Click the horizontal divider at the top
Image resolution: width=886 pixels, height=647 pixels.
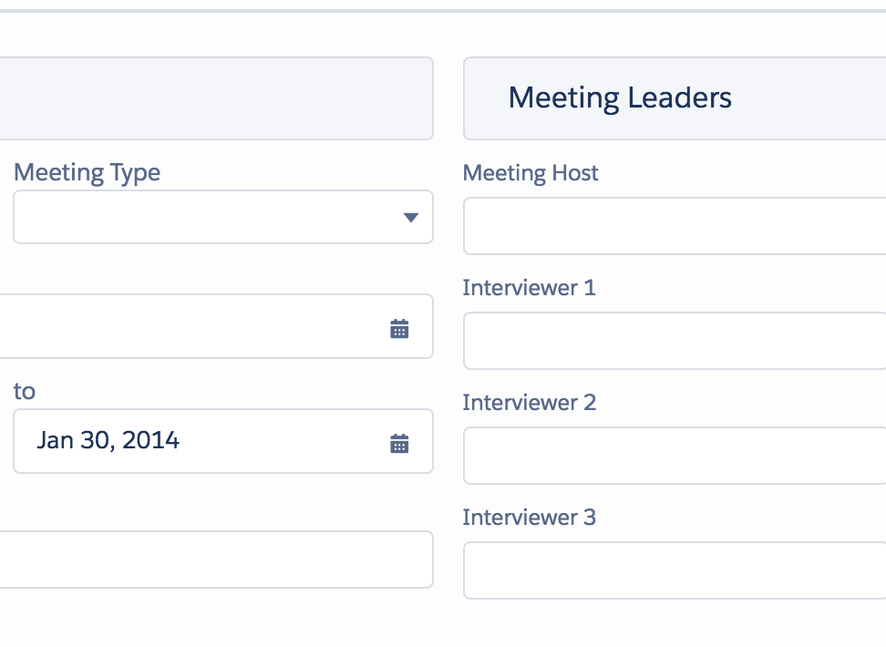443,11
